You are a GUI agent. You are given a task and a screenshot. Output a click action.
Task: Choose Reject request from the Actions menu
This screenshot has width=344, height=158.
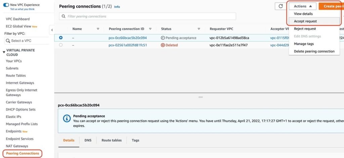click(314, 29)
